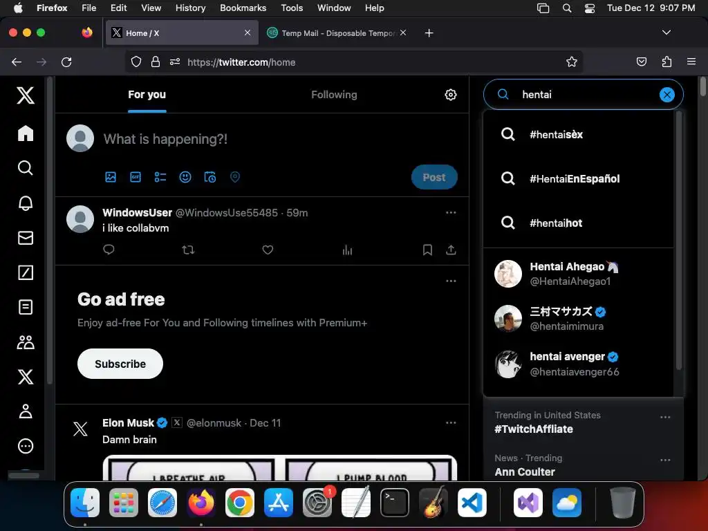Open timeline settings gear icon
This screenshot has height=531, width=708.
[451, 95]
